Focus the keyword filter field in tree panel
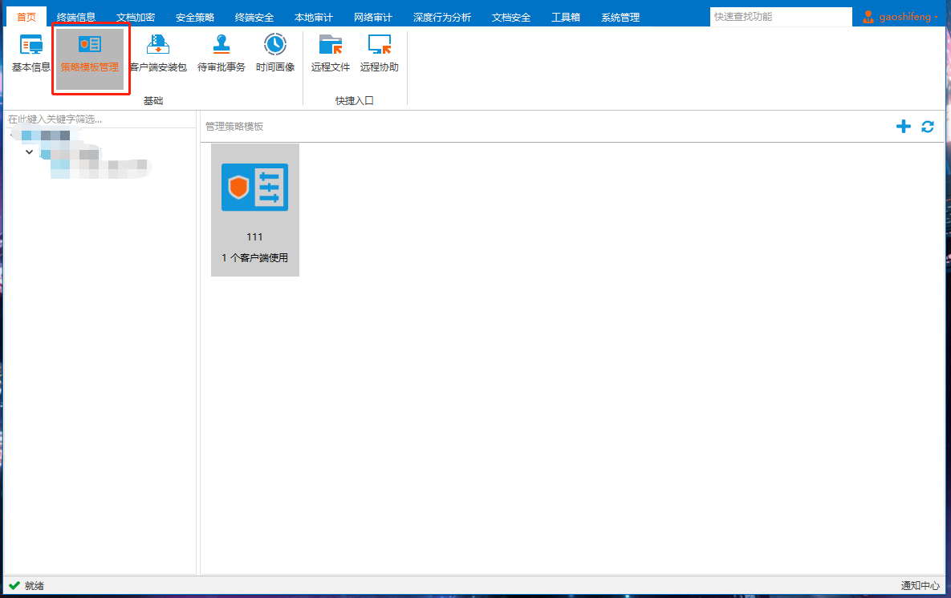Screen dimensions: 951x598 tap(100, 119)
